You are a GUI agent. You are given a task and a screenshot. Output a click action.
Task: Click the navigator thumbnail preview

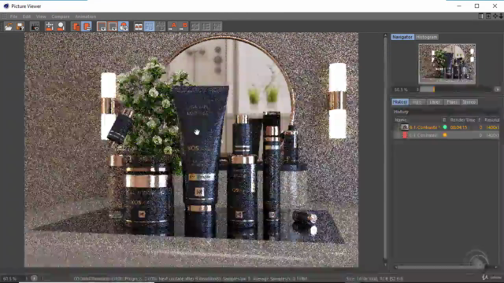(x=447, y=64)
